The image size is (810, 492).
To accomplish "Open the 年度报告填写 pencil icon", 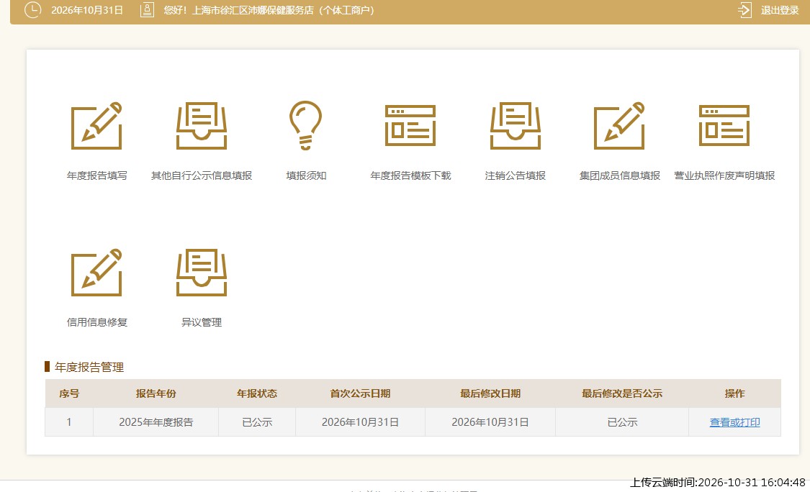I will tap(96, 125).
